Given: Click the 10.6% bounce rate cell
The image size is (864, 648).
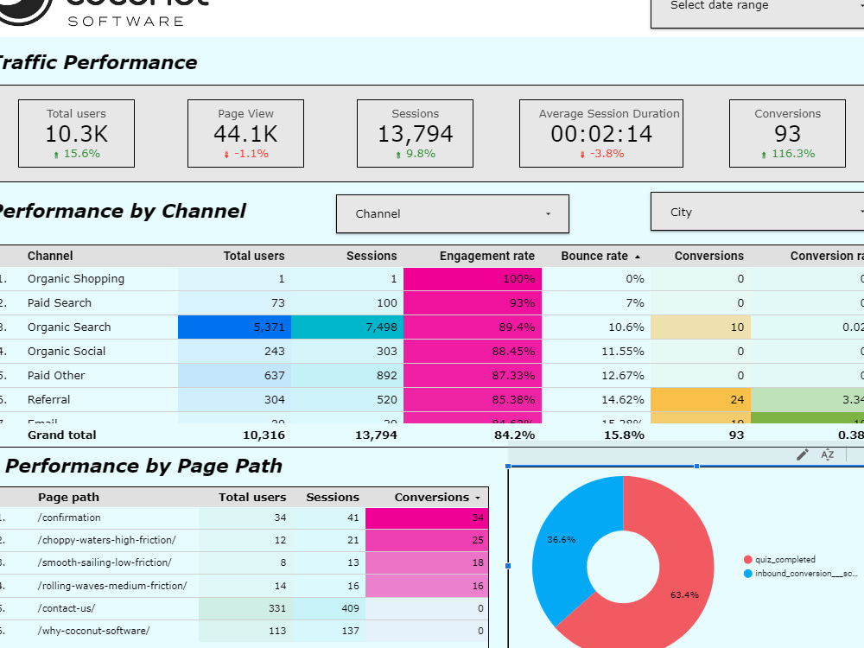Looking at the screenshot, I should click(596, 327).
